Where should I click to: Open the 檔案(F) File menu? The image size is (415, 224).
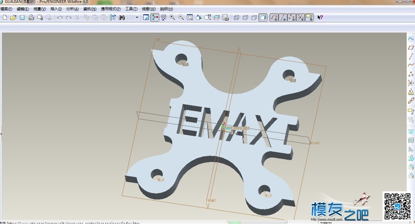point(6,9)
